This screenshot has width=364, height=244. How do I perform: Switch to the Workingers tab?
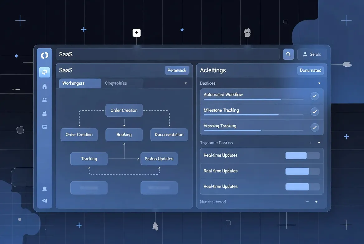80,83
